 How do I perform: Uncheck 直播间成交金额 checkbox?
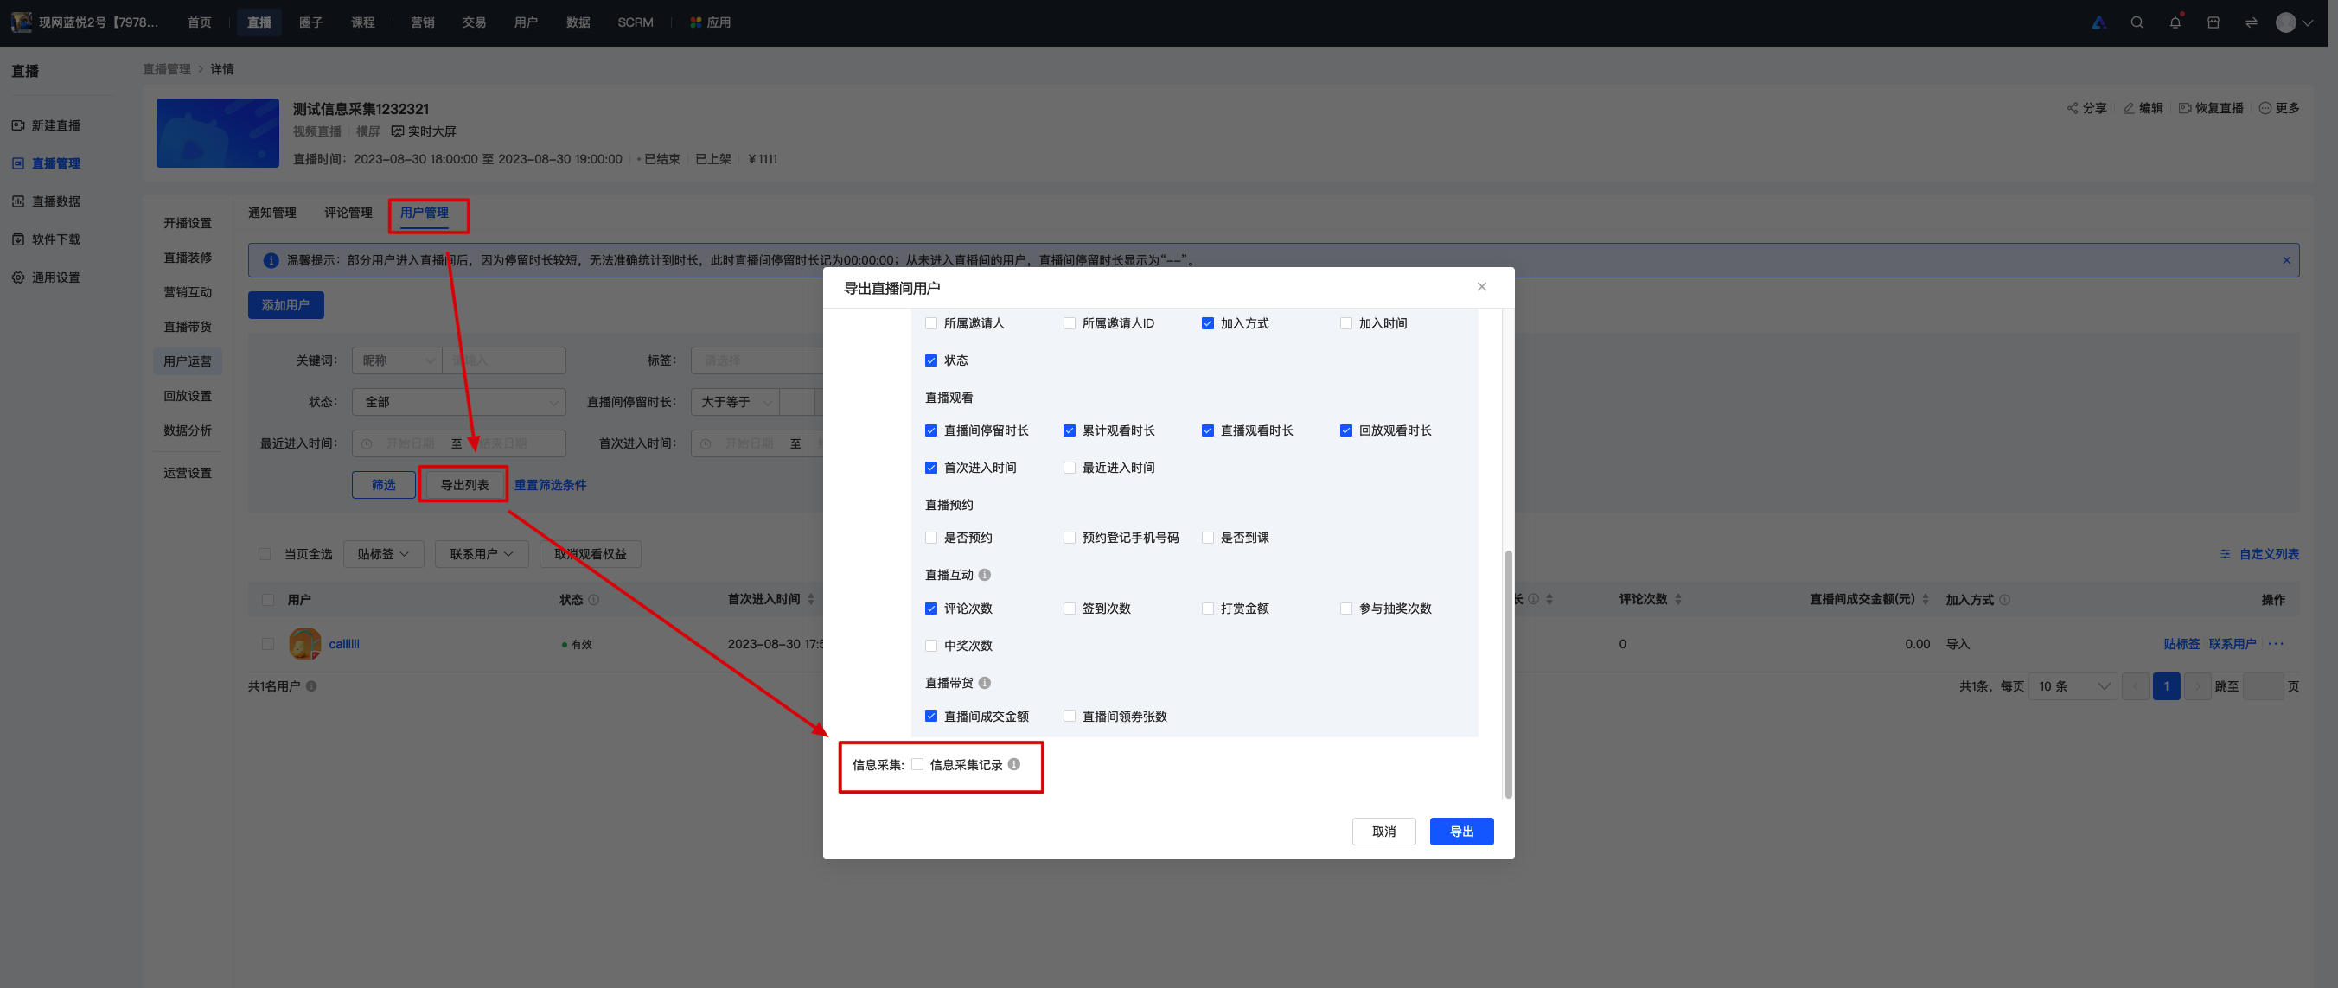click(x=930, y=716)
